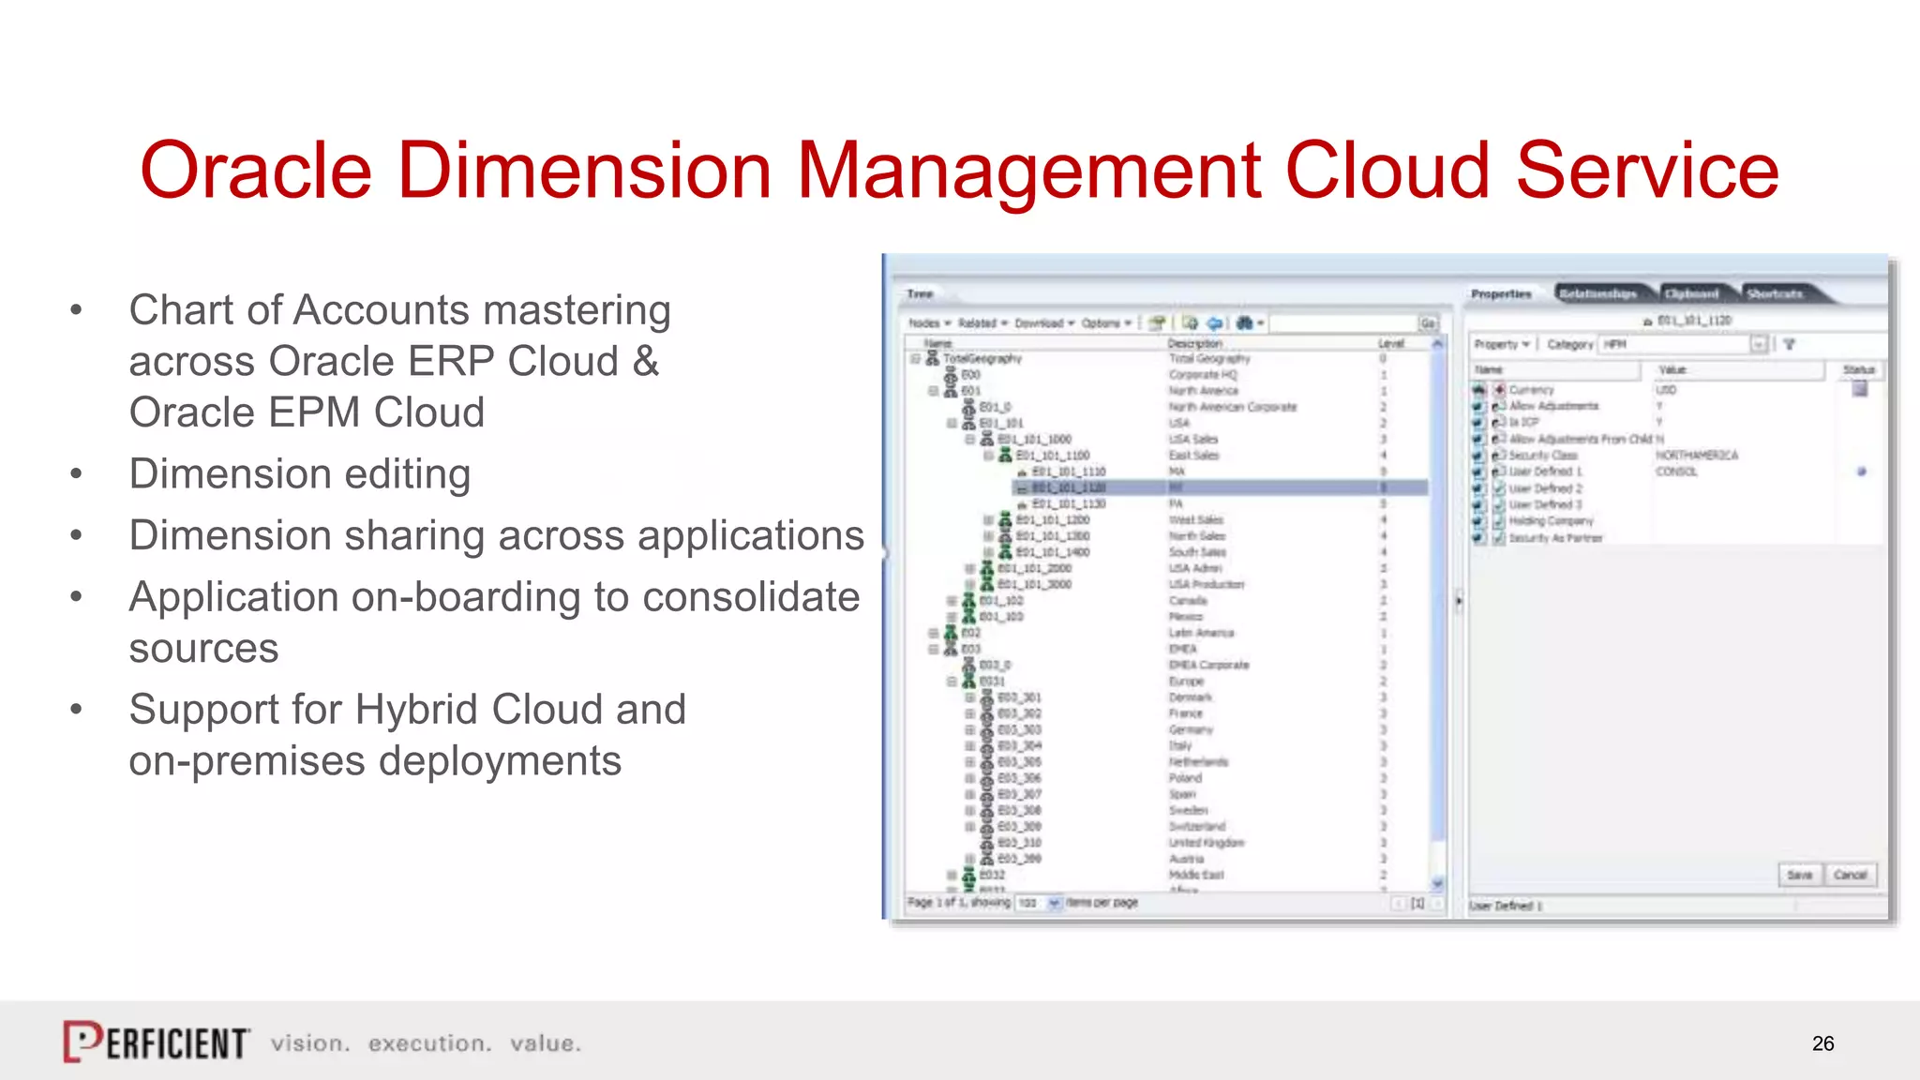
Task: Open the Download menu
Action: (1044, 323)
